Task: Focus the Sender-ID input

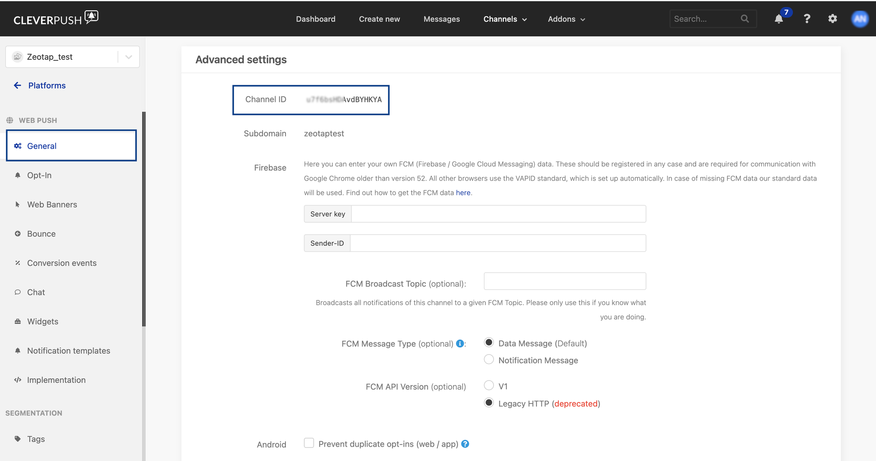Action: click(x=498, y=243)
